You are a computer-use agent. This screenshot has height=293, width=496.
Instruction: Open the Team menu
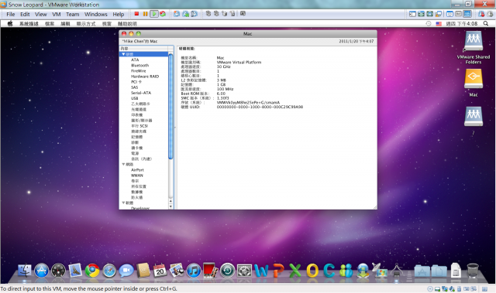pyautogui.click(x=72, y=14)
